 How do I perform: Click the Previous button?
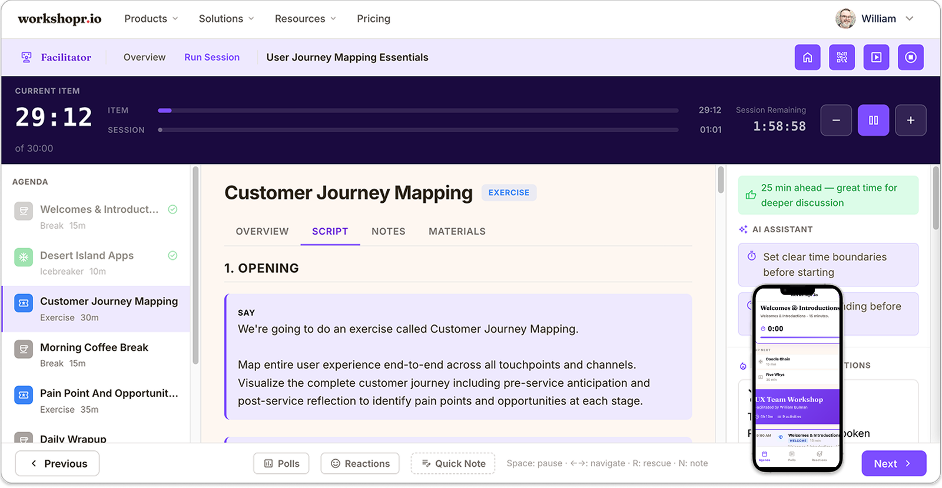tap(57, 464)
